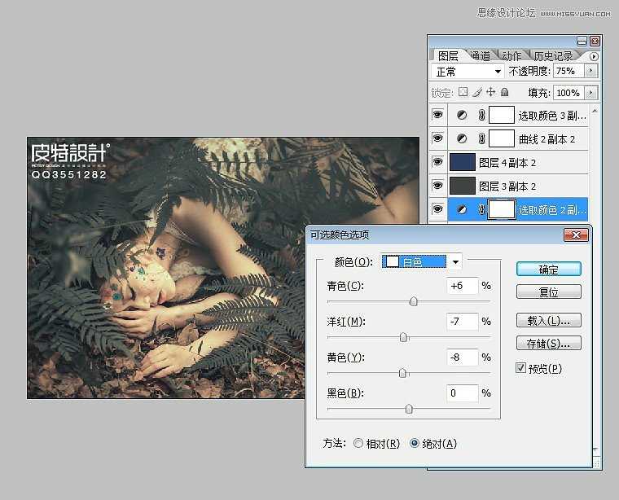Switch to the 历史记录 history tab

pos(553,56)
